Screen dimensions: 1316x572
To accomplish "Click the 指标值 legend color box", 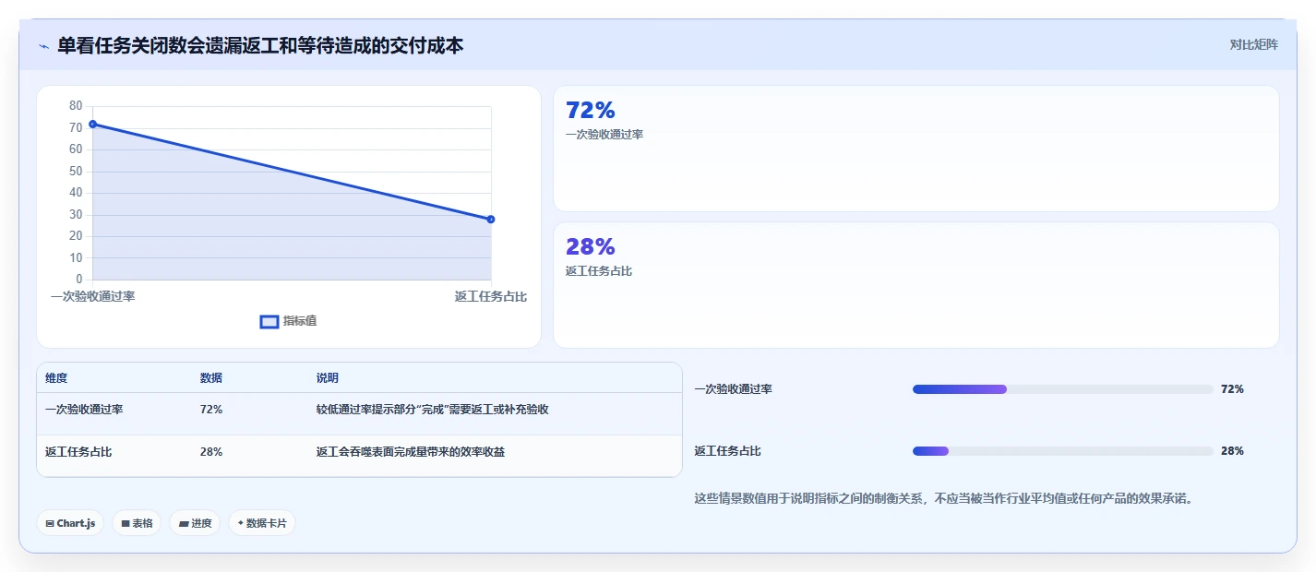I will (x=269, y=321).
